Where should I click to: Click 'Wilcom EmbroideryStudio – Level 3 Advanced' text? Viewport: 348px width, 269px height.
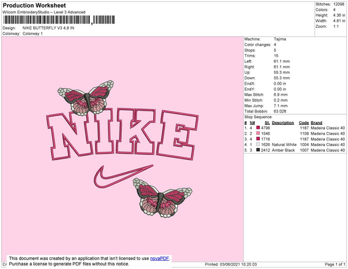[x=44, y=12]
